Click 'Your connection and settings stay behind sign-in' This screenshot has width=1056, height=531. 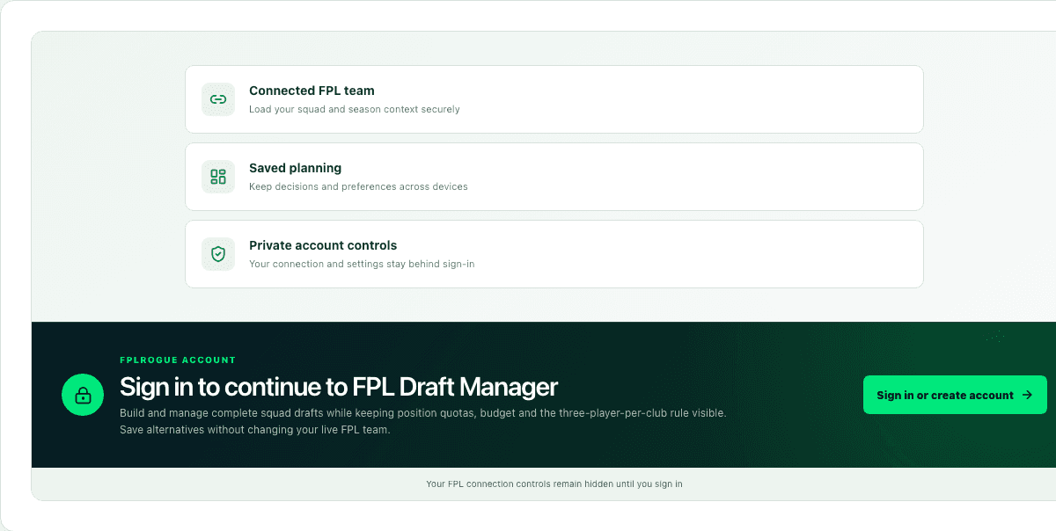(x=362, y=264)
